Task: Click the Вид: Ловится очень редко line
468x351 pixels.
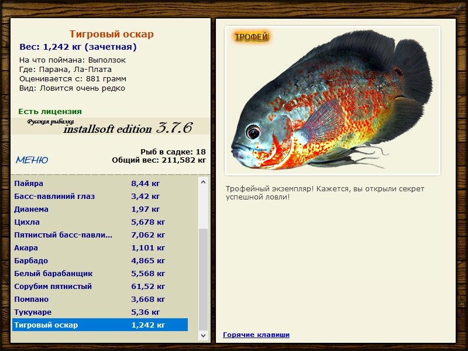Action: (72, 88)
